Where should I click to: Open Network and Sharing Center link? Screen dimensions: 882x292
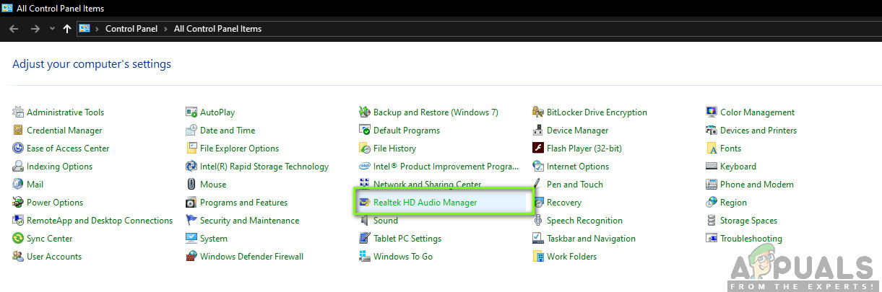pos(427,185)
